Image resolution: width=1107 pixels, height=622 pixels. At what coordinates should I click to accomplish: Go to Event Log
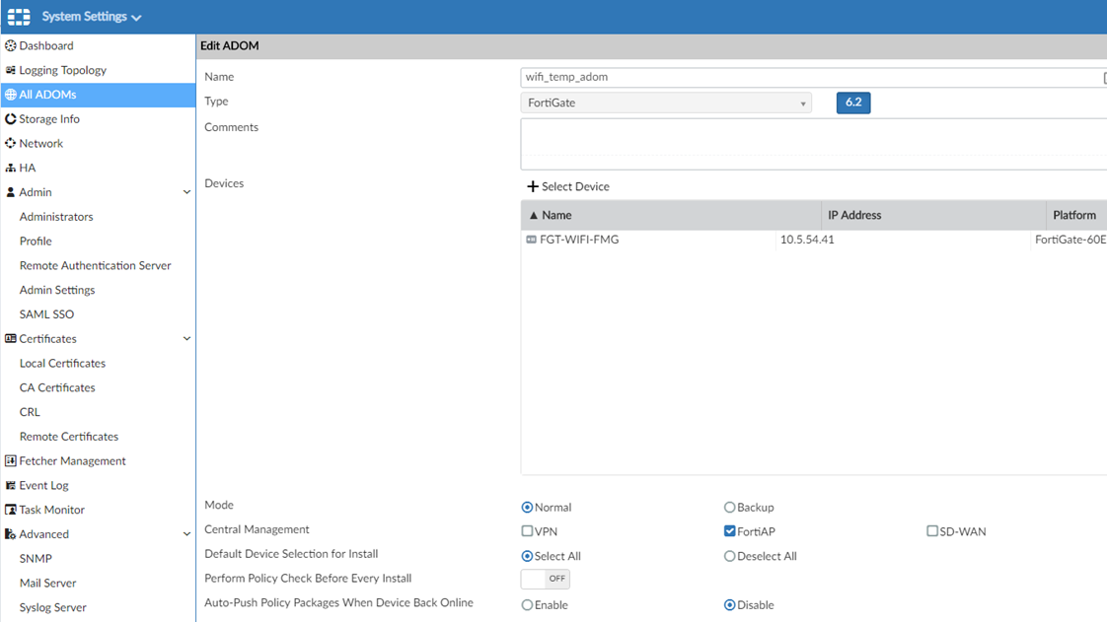click(43, 485)
